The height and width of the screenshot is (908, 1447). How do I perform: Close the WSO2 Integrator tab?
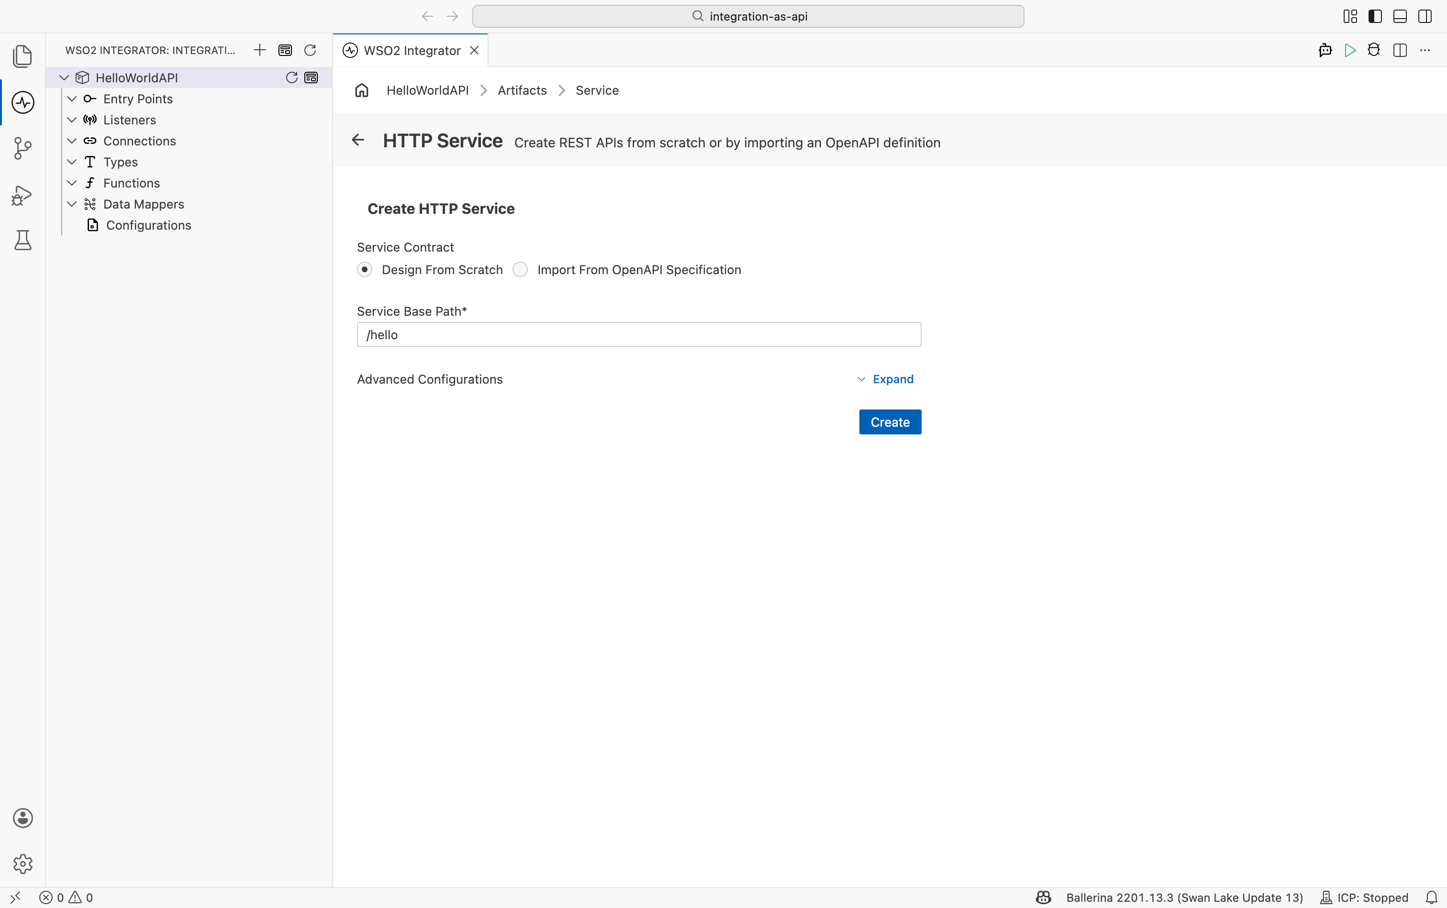click(x=475, y=50)
